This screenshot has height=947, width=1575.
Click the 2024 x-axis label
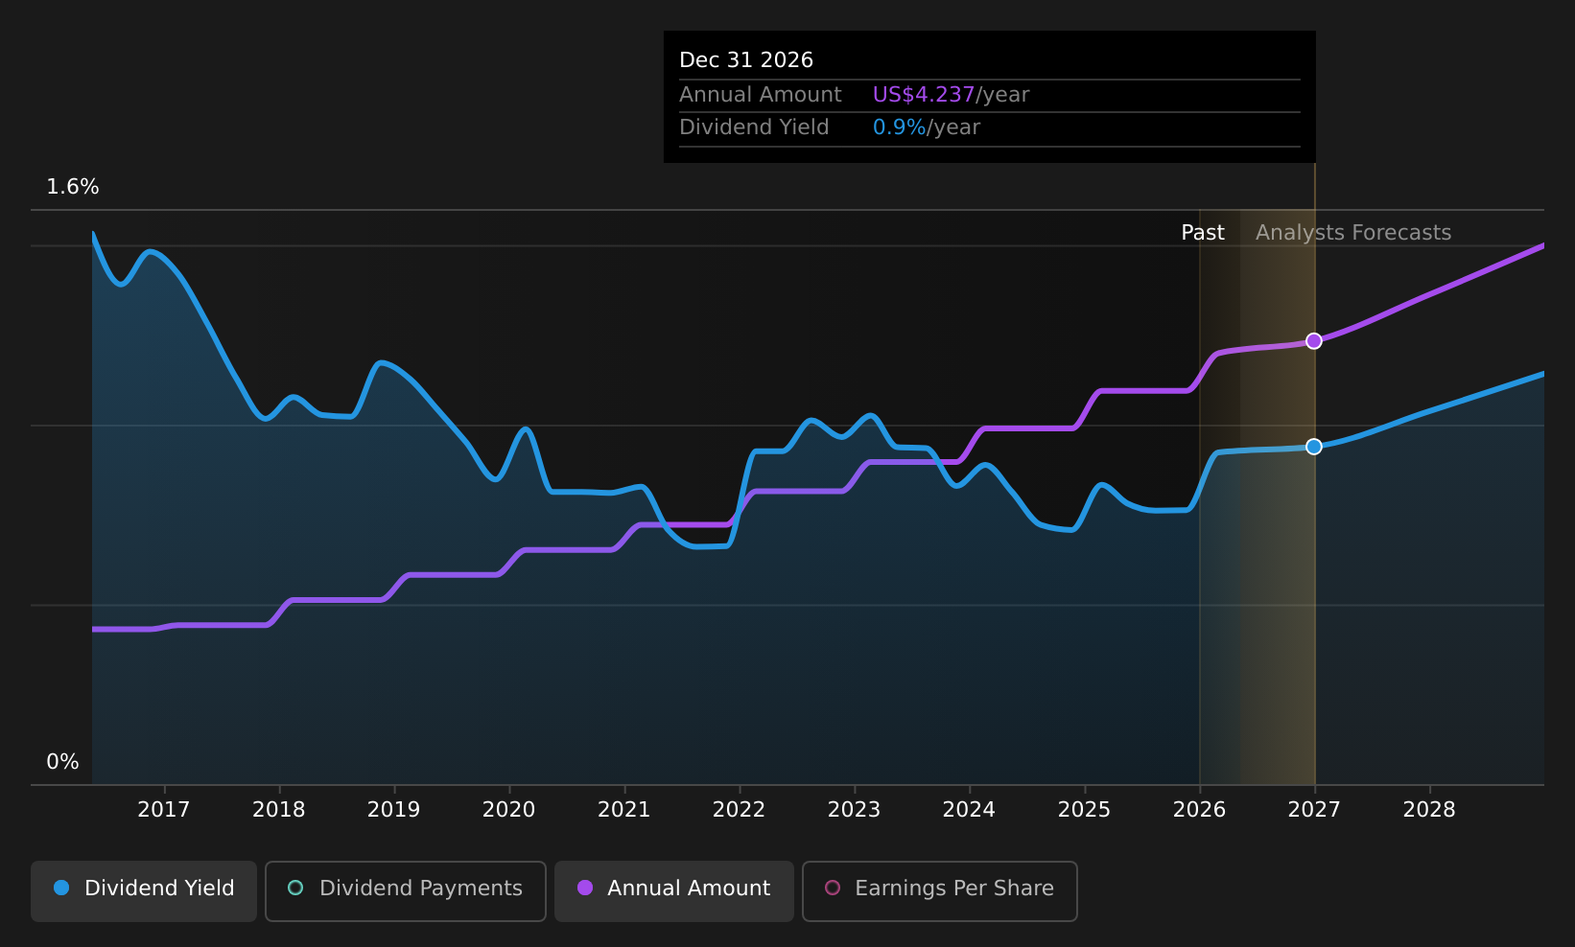(970, 810)
